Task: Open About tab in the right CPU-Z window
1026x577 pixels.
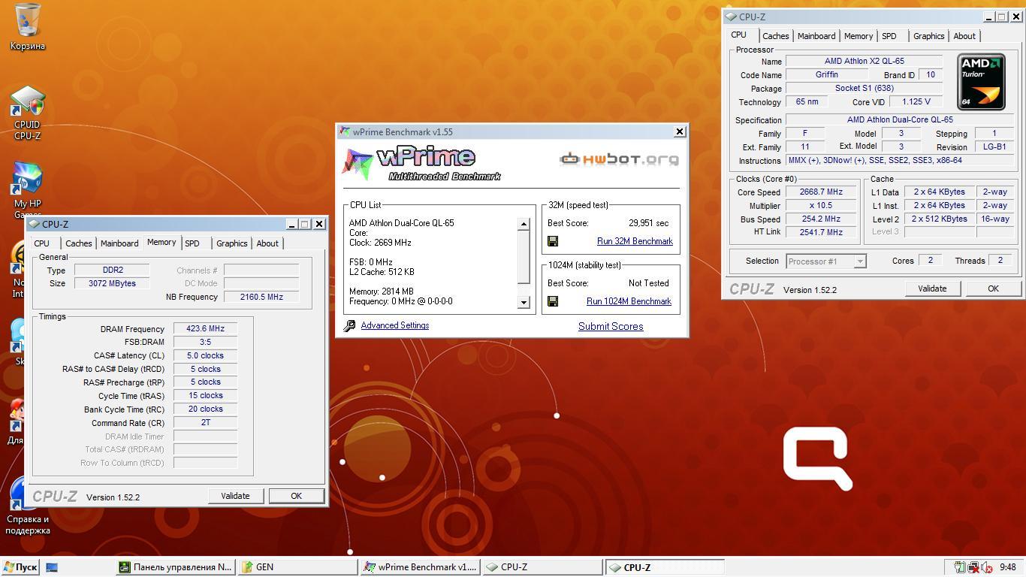Action: [964, 36]
